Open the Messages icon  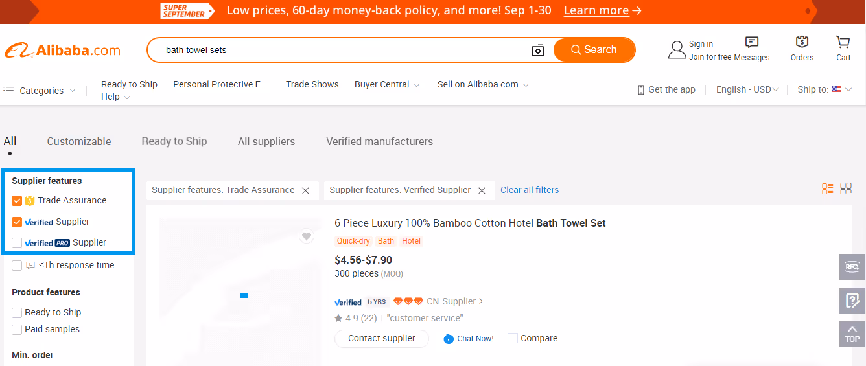pos(752,42)
